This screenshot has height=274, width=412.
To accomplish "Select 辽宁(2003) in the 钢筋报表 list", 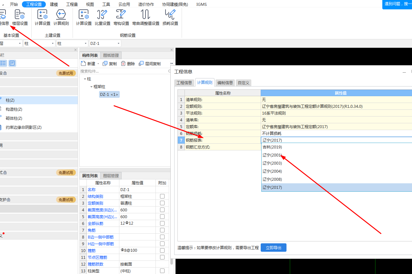I will (337, 163).
